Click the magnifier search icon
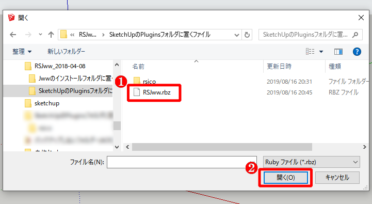This screenshot has width=372, height=204. pos(355,35)
